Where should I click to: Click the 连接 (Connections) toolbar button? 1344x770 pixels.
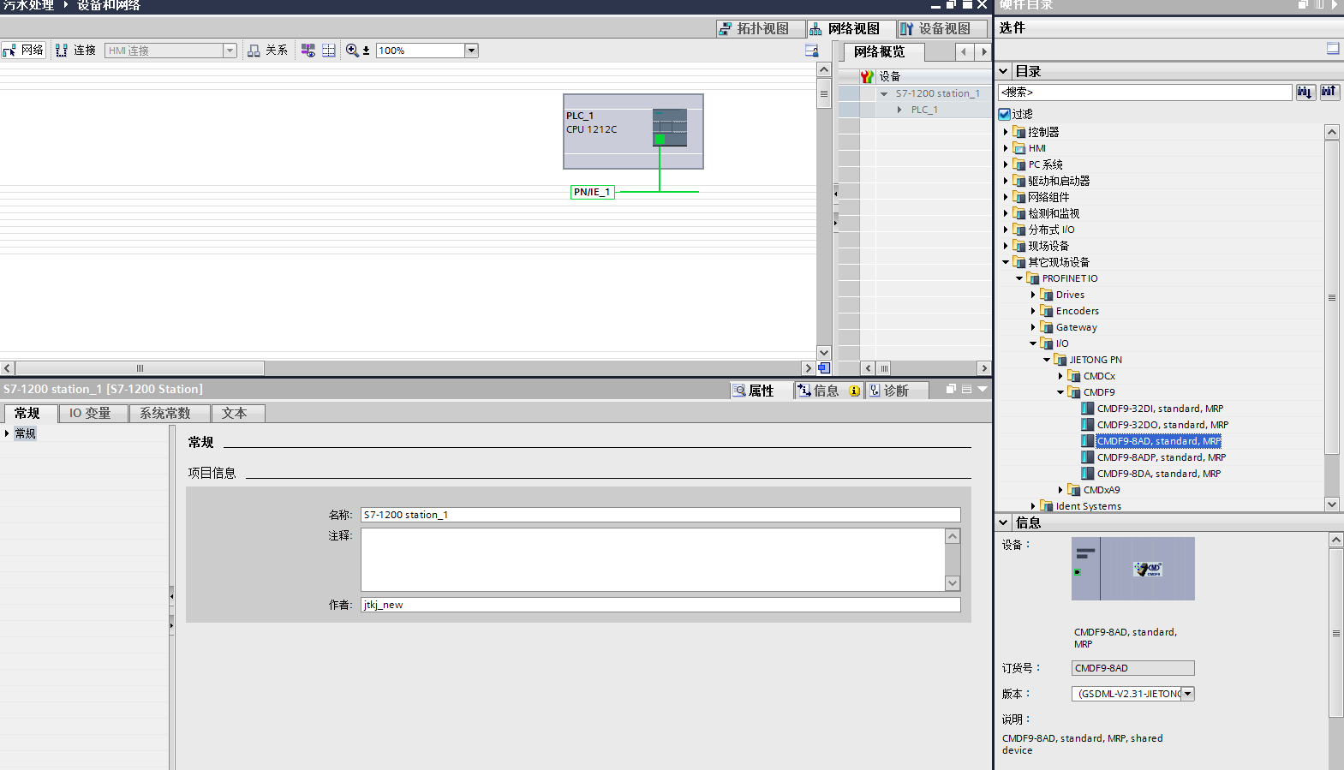[x=75, y=51]
